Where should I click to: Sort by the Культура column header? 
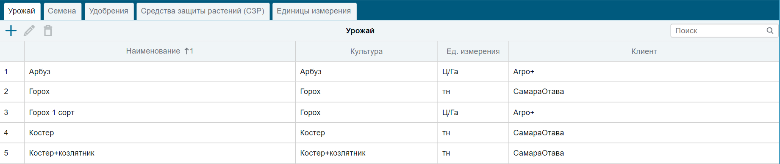(366, 51)
